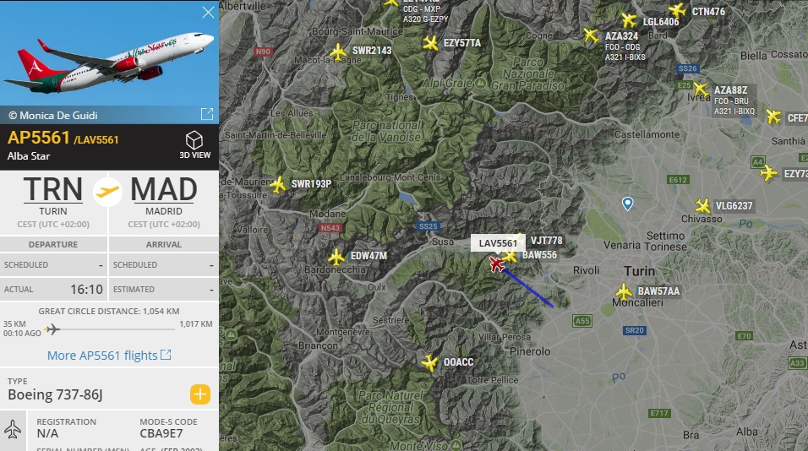Click the VLG6237 aircraft icon
Viewport: 808px width, 451px height.
click(702, 206)
